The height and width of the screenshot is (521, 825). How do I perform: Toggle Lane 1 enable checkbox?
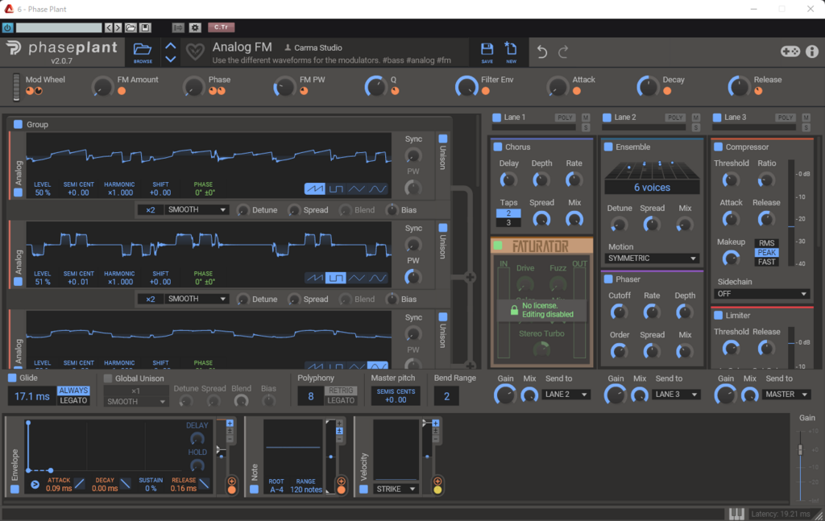coord(496,118)
